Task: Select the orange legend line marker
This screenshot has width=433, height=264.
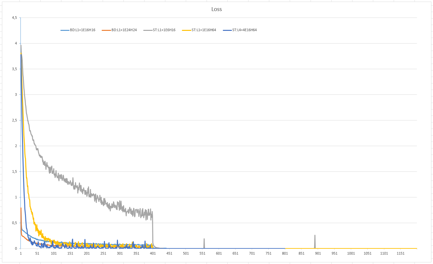Action: click(106, 30)
